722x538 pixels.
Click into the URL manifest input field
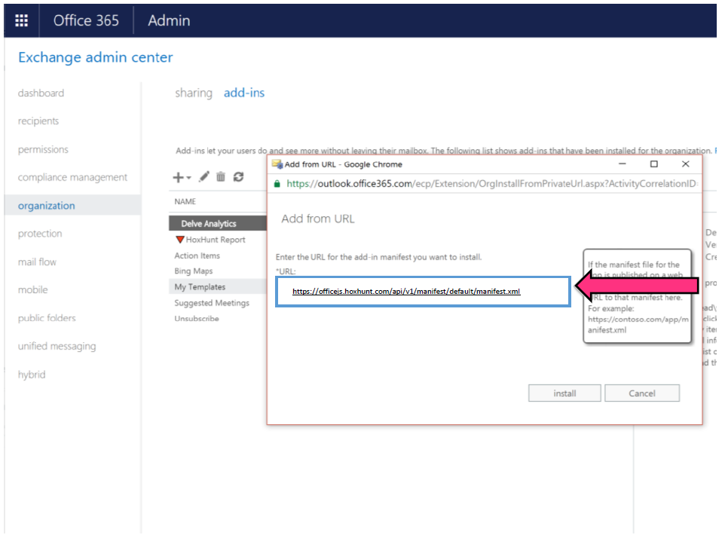pos(423,292)
